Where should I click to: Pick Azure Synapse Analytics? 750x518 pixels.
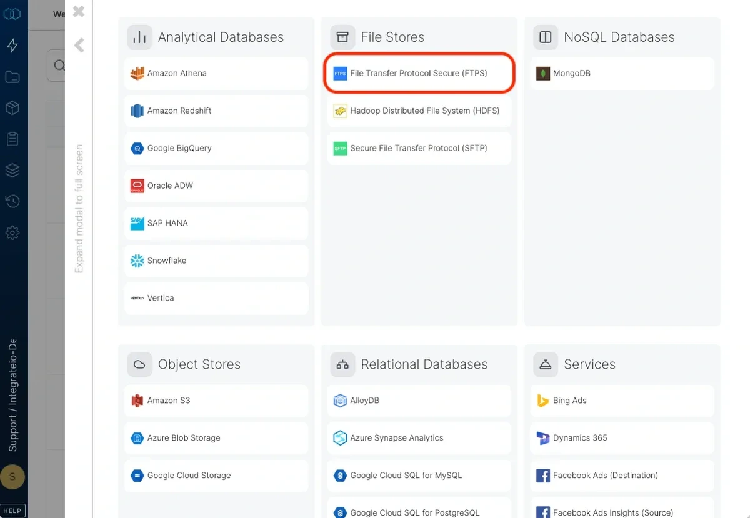click(419, 438)
